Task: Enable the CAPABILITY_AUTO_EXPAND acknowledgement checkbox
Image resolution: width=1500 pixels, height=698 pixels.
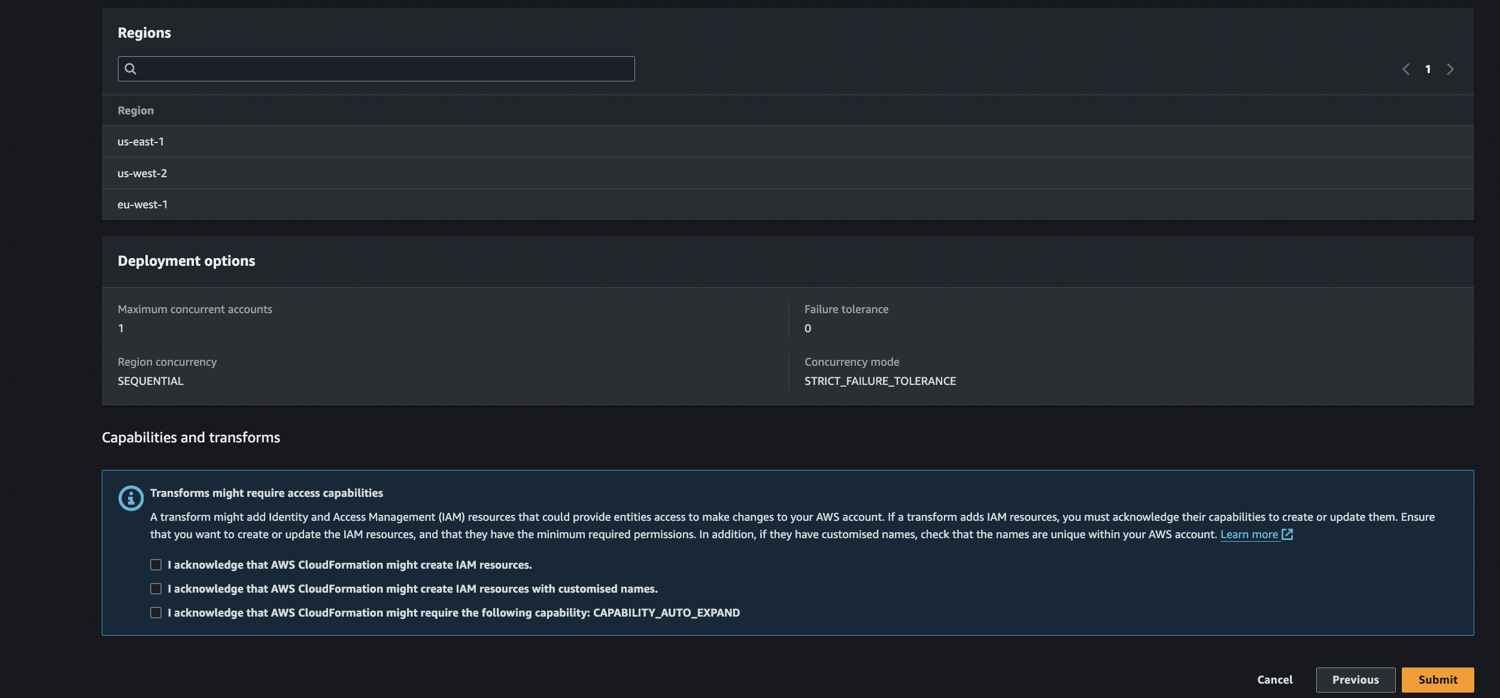Action: point(156,612)
